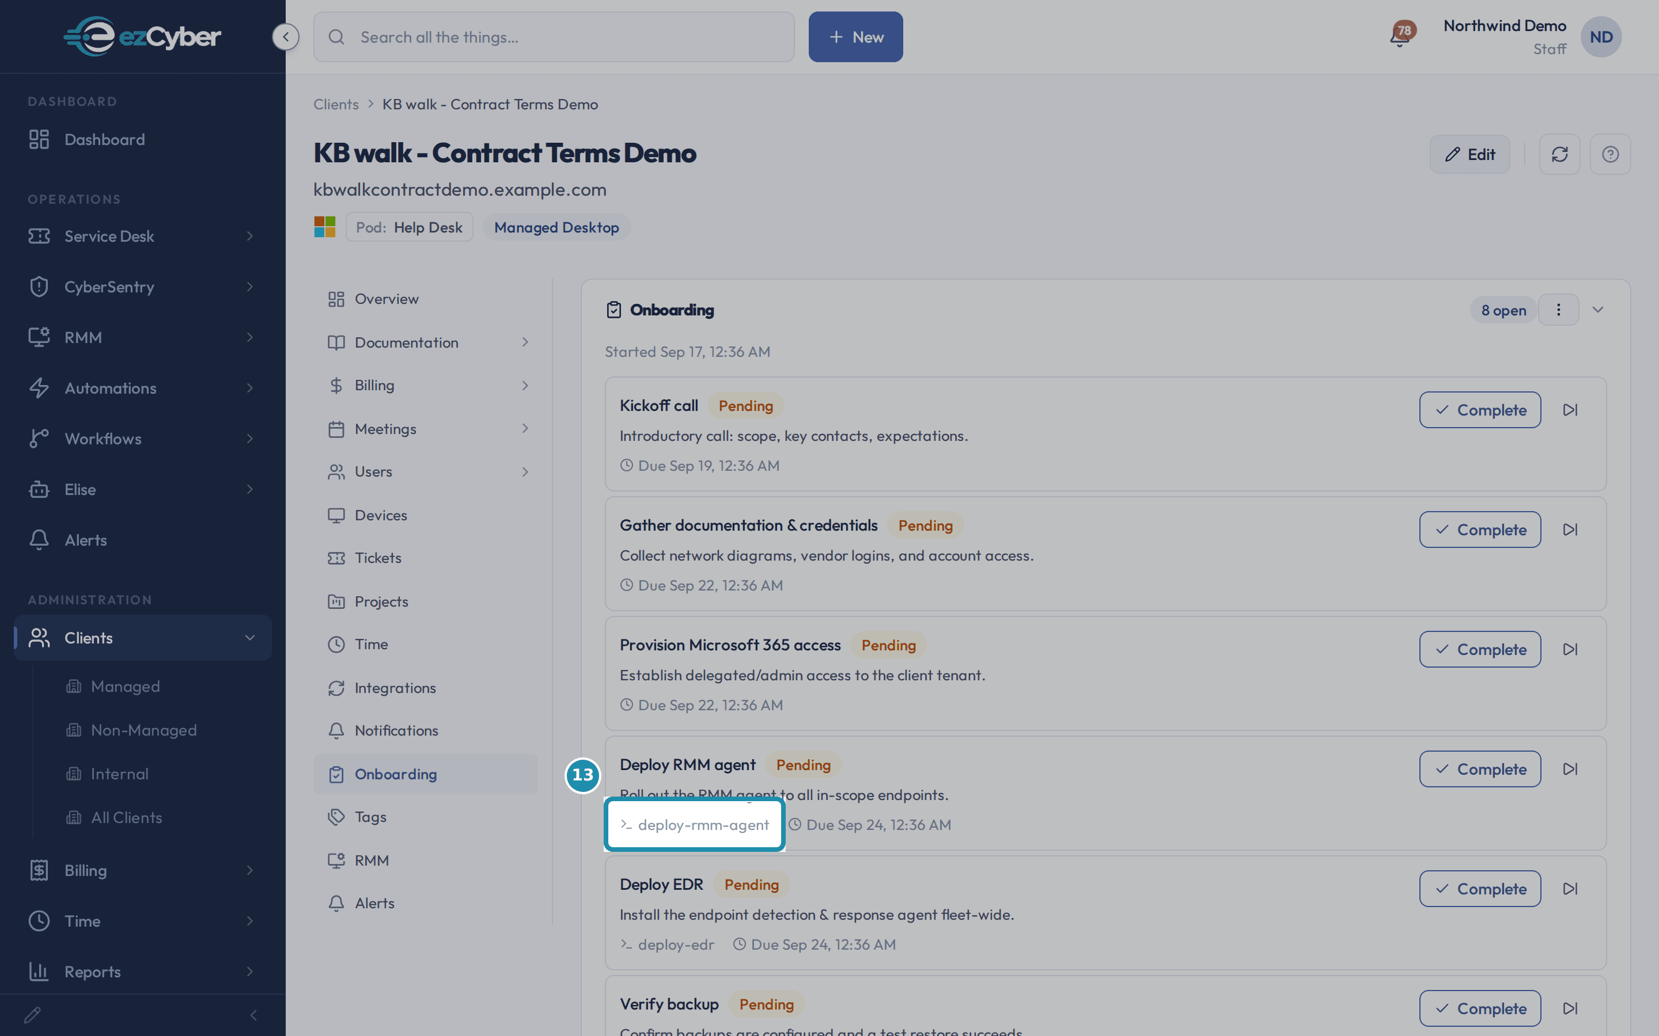Collapse the Clients sidebar section
The width and height of the screenshot is (1659, 1036).
(x=143, y=638)
